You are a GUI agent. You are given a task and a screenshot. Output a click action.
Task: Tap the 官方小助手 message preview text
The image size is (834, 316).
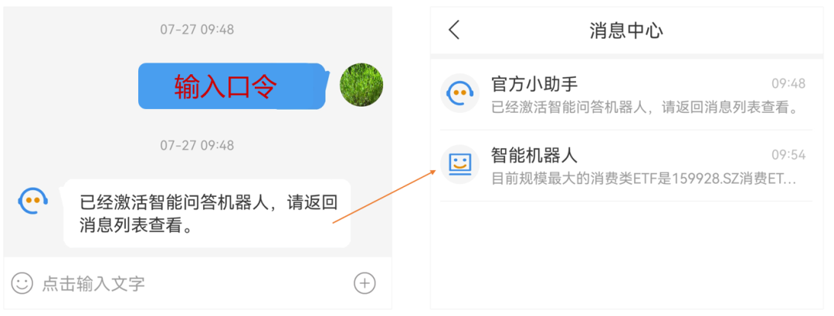pos(646,107)
